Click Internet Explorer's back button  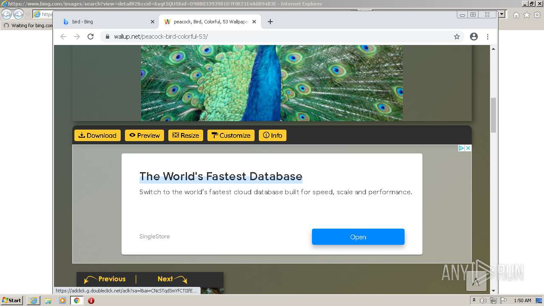(7, 14)
